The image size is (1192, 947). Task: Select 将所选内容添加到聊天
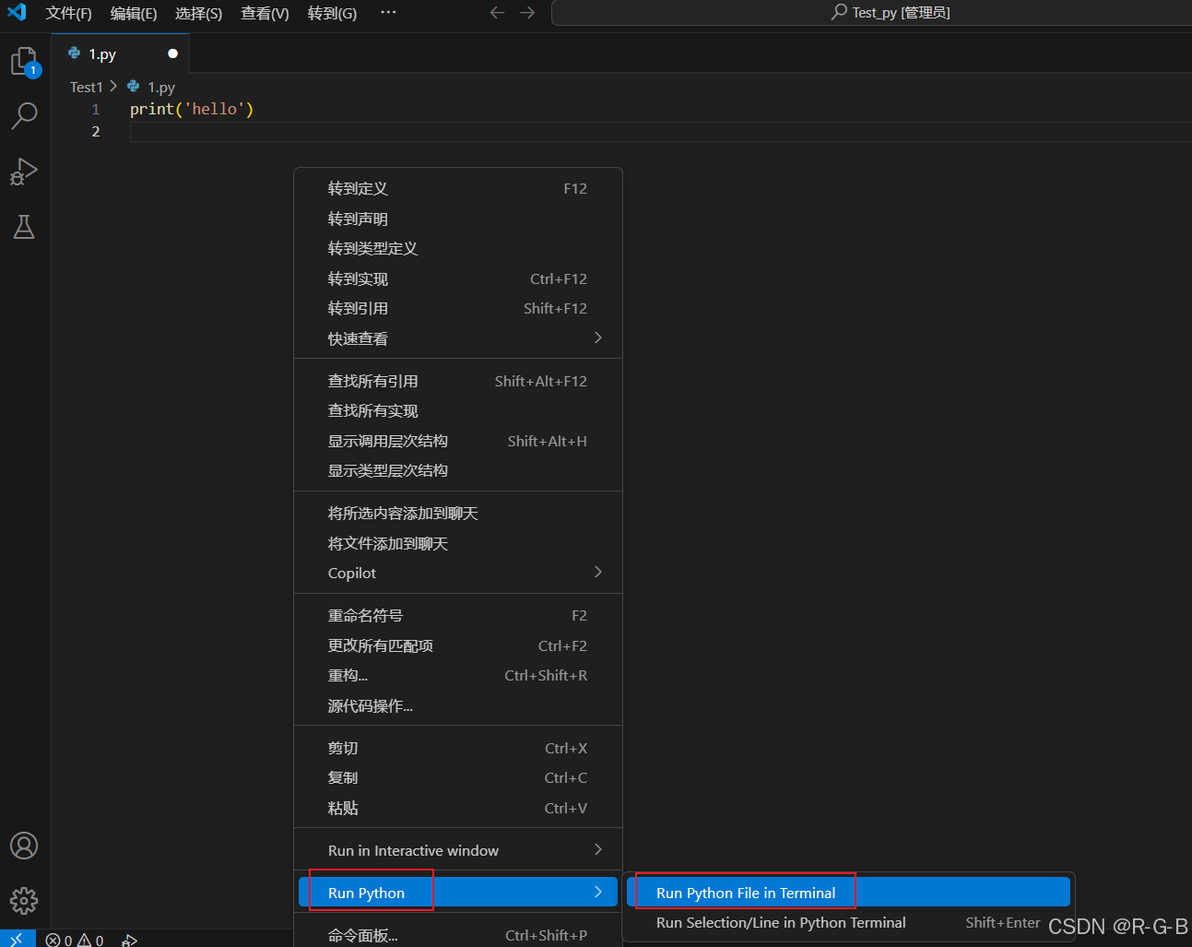458,513
